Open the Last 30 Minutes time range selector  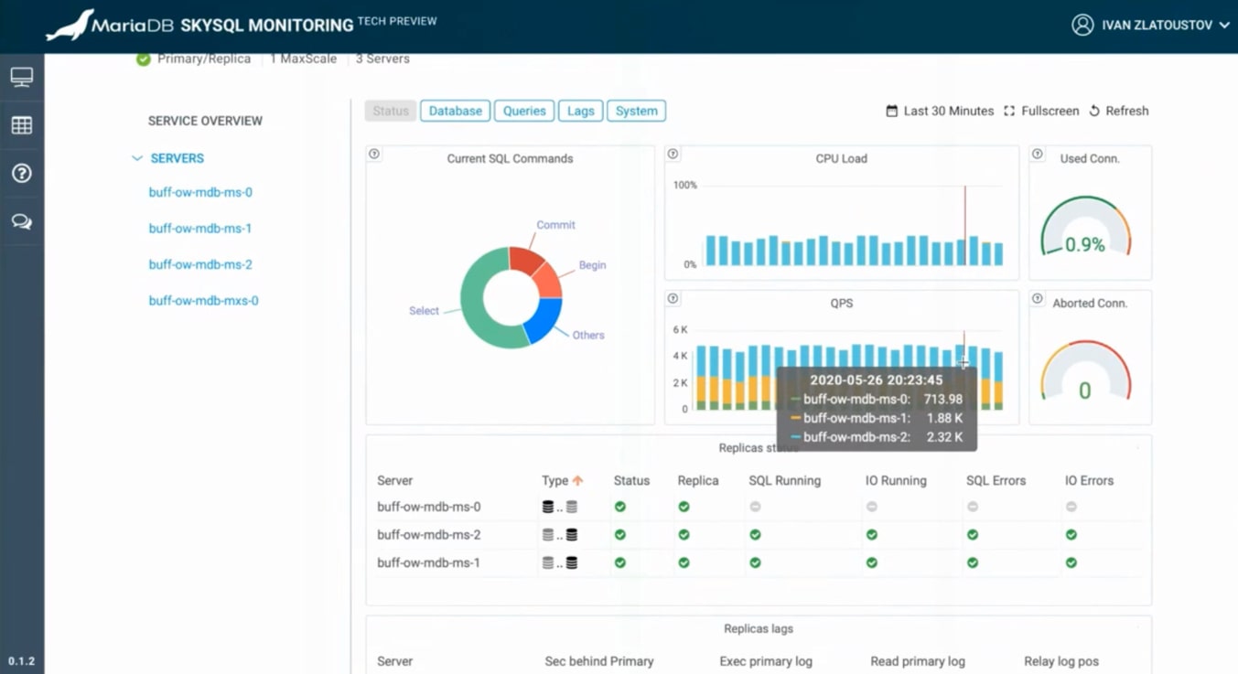pos(947,111)
